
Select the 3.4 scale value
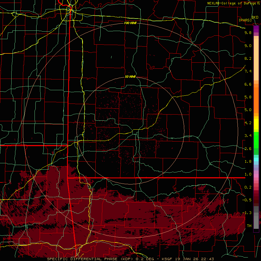tap(248, 136)
